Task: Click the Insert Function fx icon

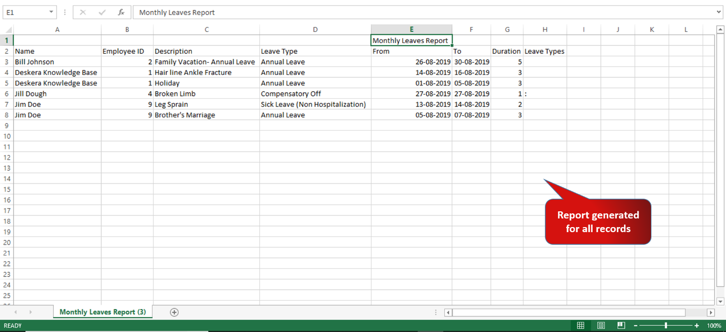Action: coord(121,12)
